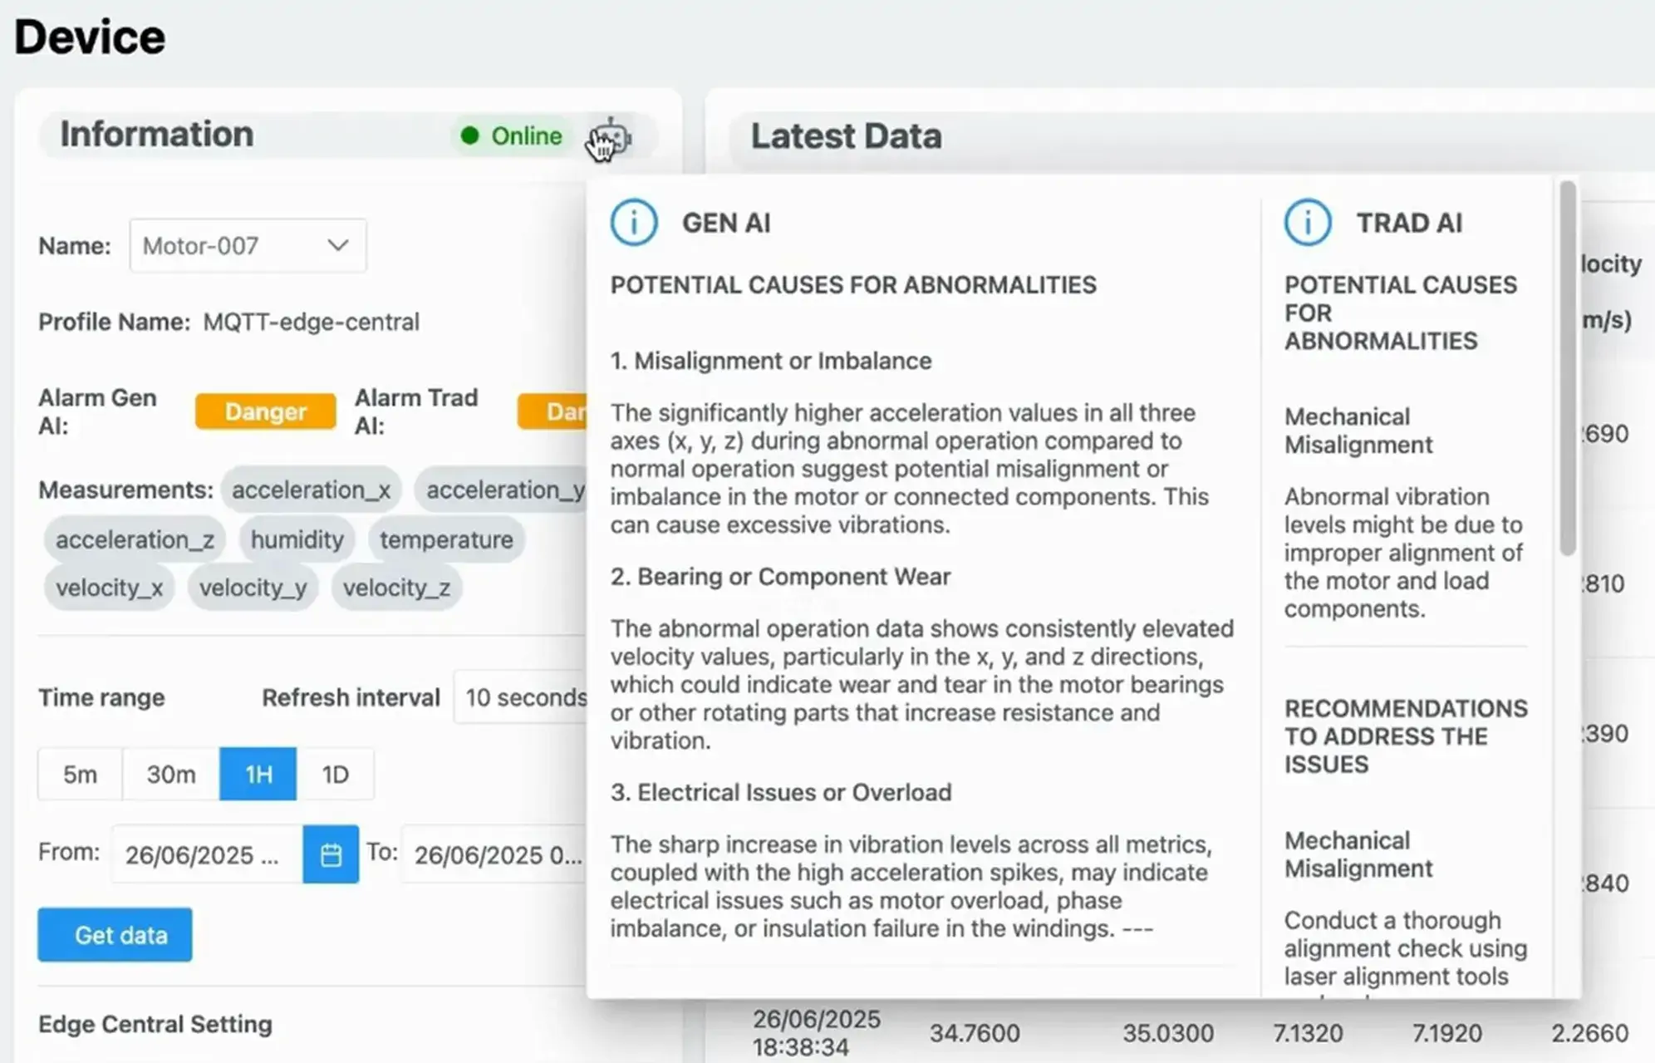Image resolution: width=1655 pixels, height=1063 pixels.
Task: Click the From date input field
Action: (x=206, y=854)
